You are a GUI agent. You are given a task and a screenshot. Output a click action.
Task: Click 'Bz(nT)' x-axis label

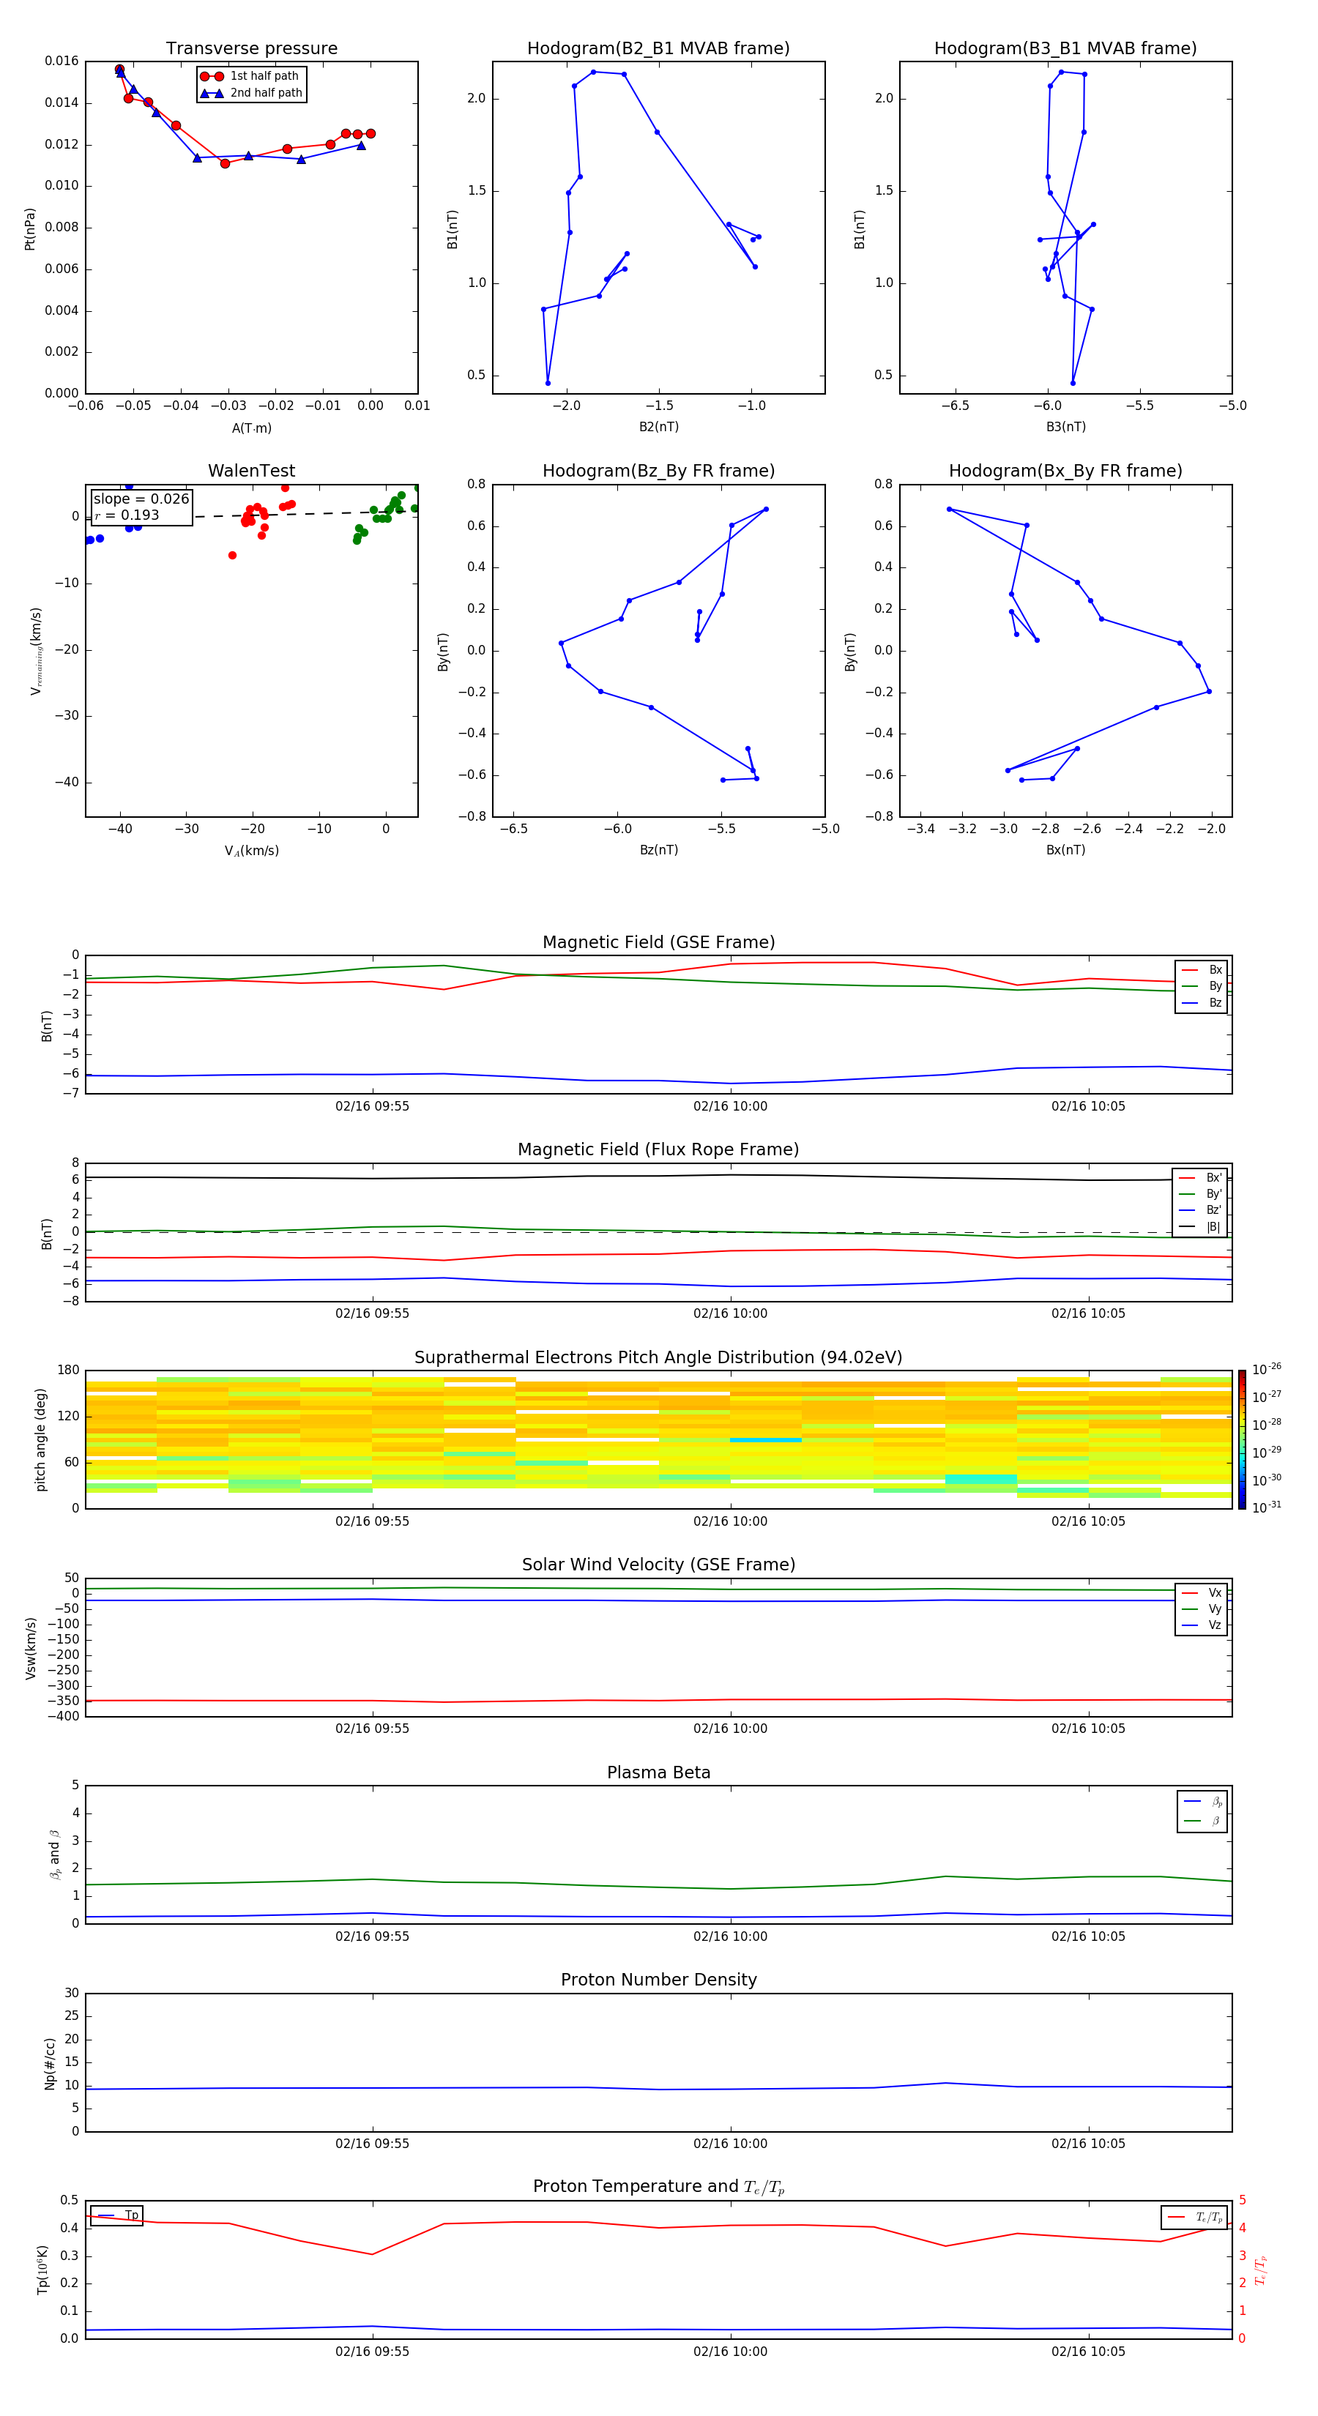point(658,850)
